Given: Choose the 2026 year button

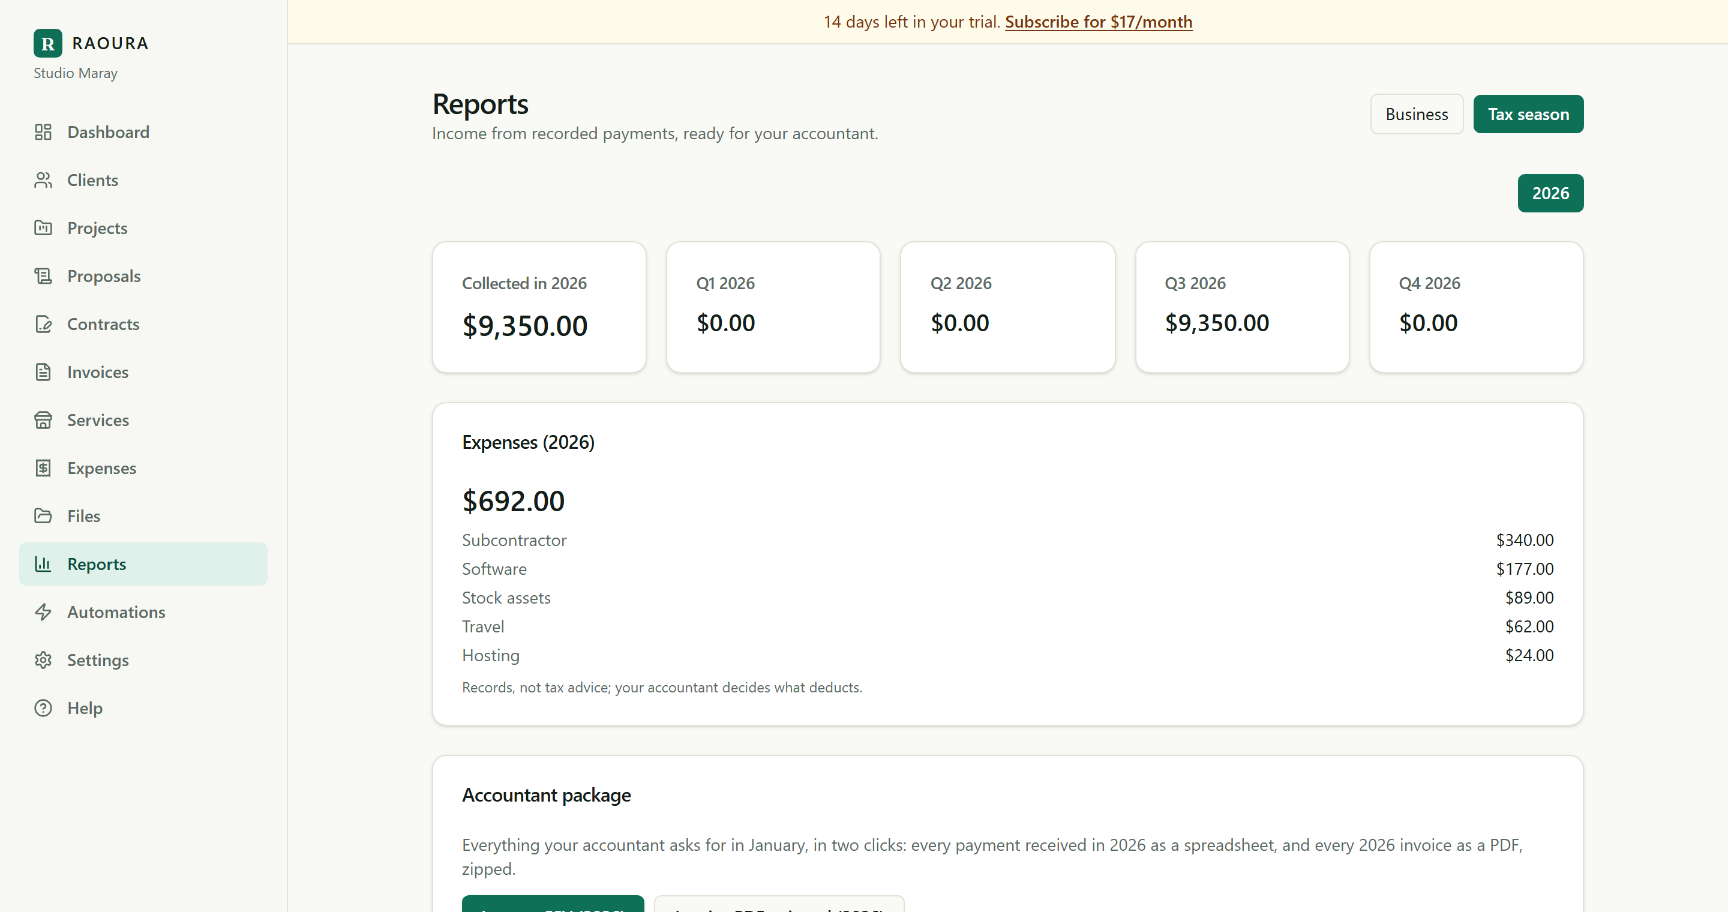Looking at the screenshot, I should tap(1550, 193).
